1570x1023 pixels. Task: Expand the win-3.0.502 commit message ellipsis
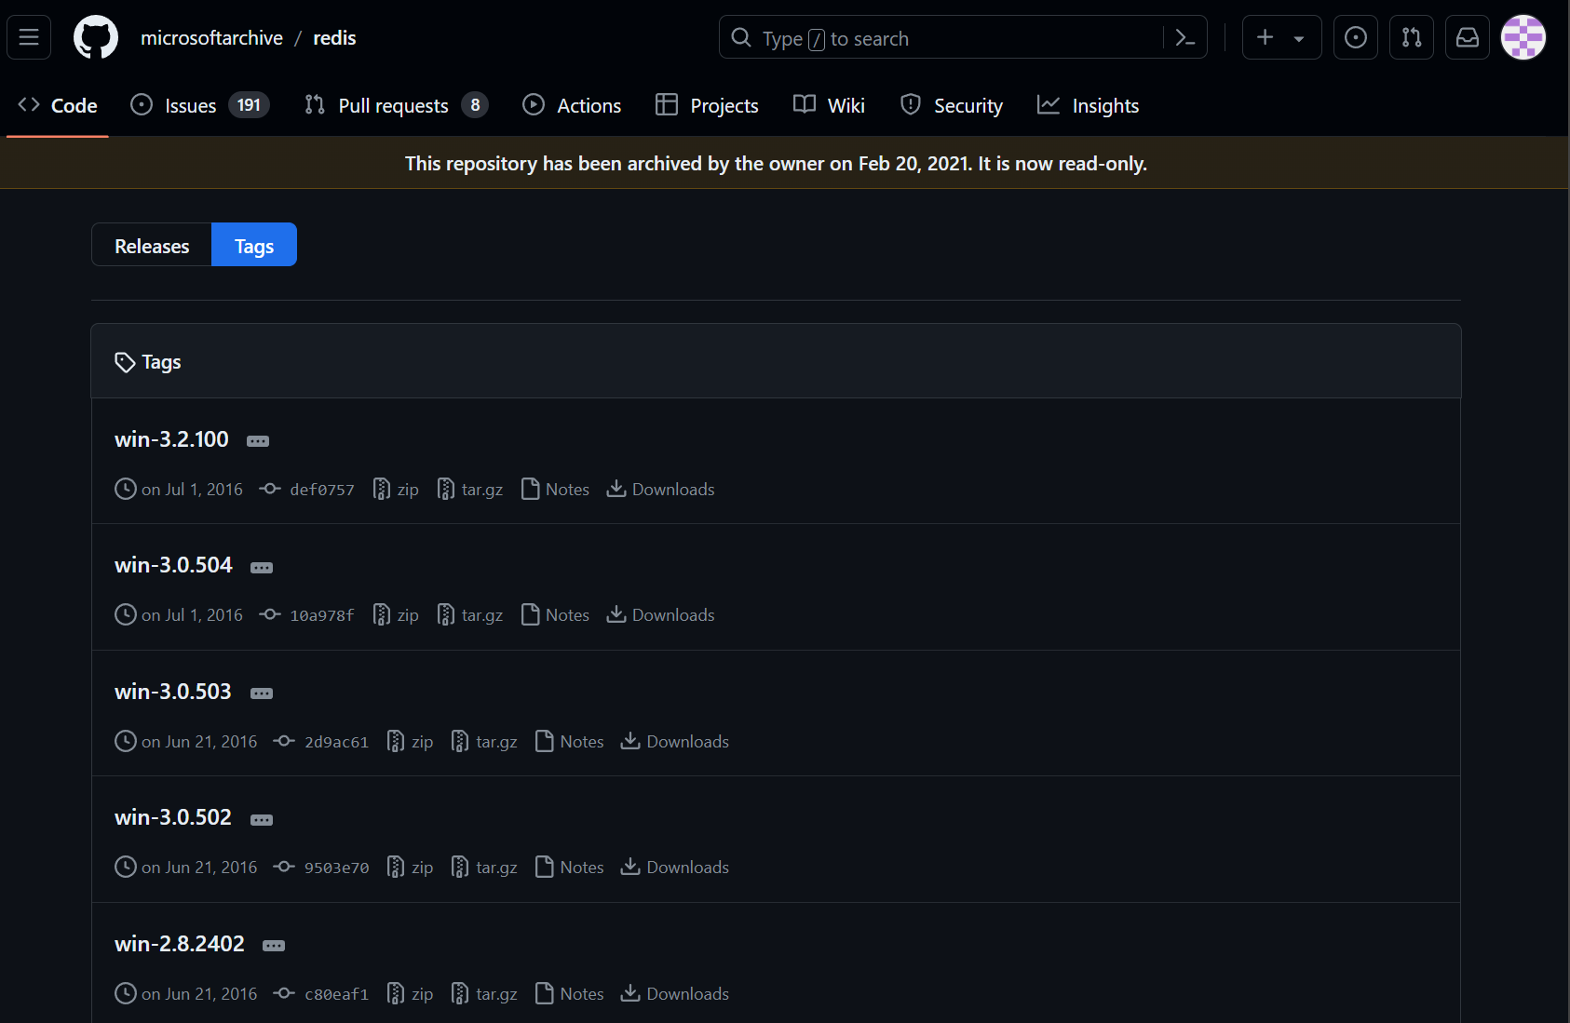click(262, 820)
